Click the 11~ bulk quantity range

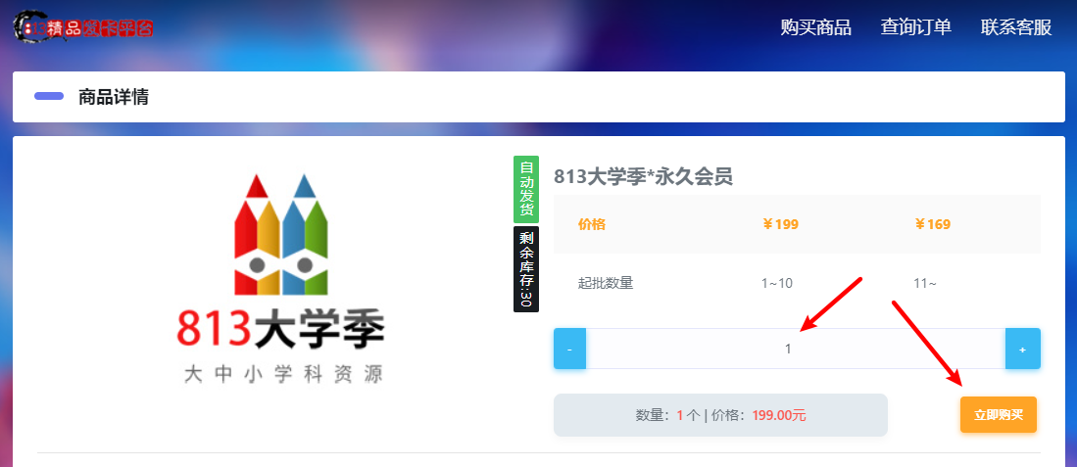point(924,283)
